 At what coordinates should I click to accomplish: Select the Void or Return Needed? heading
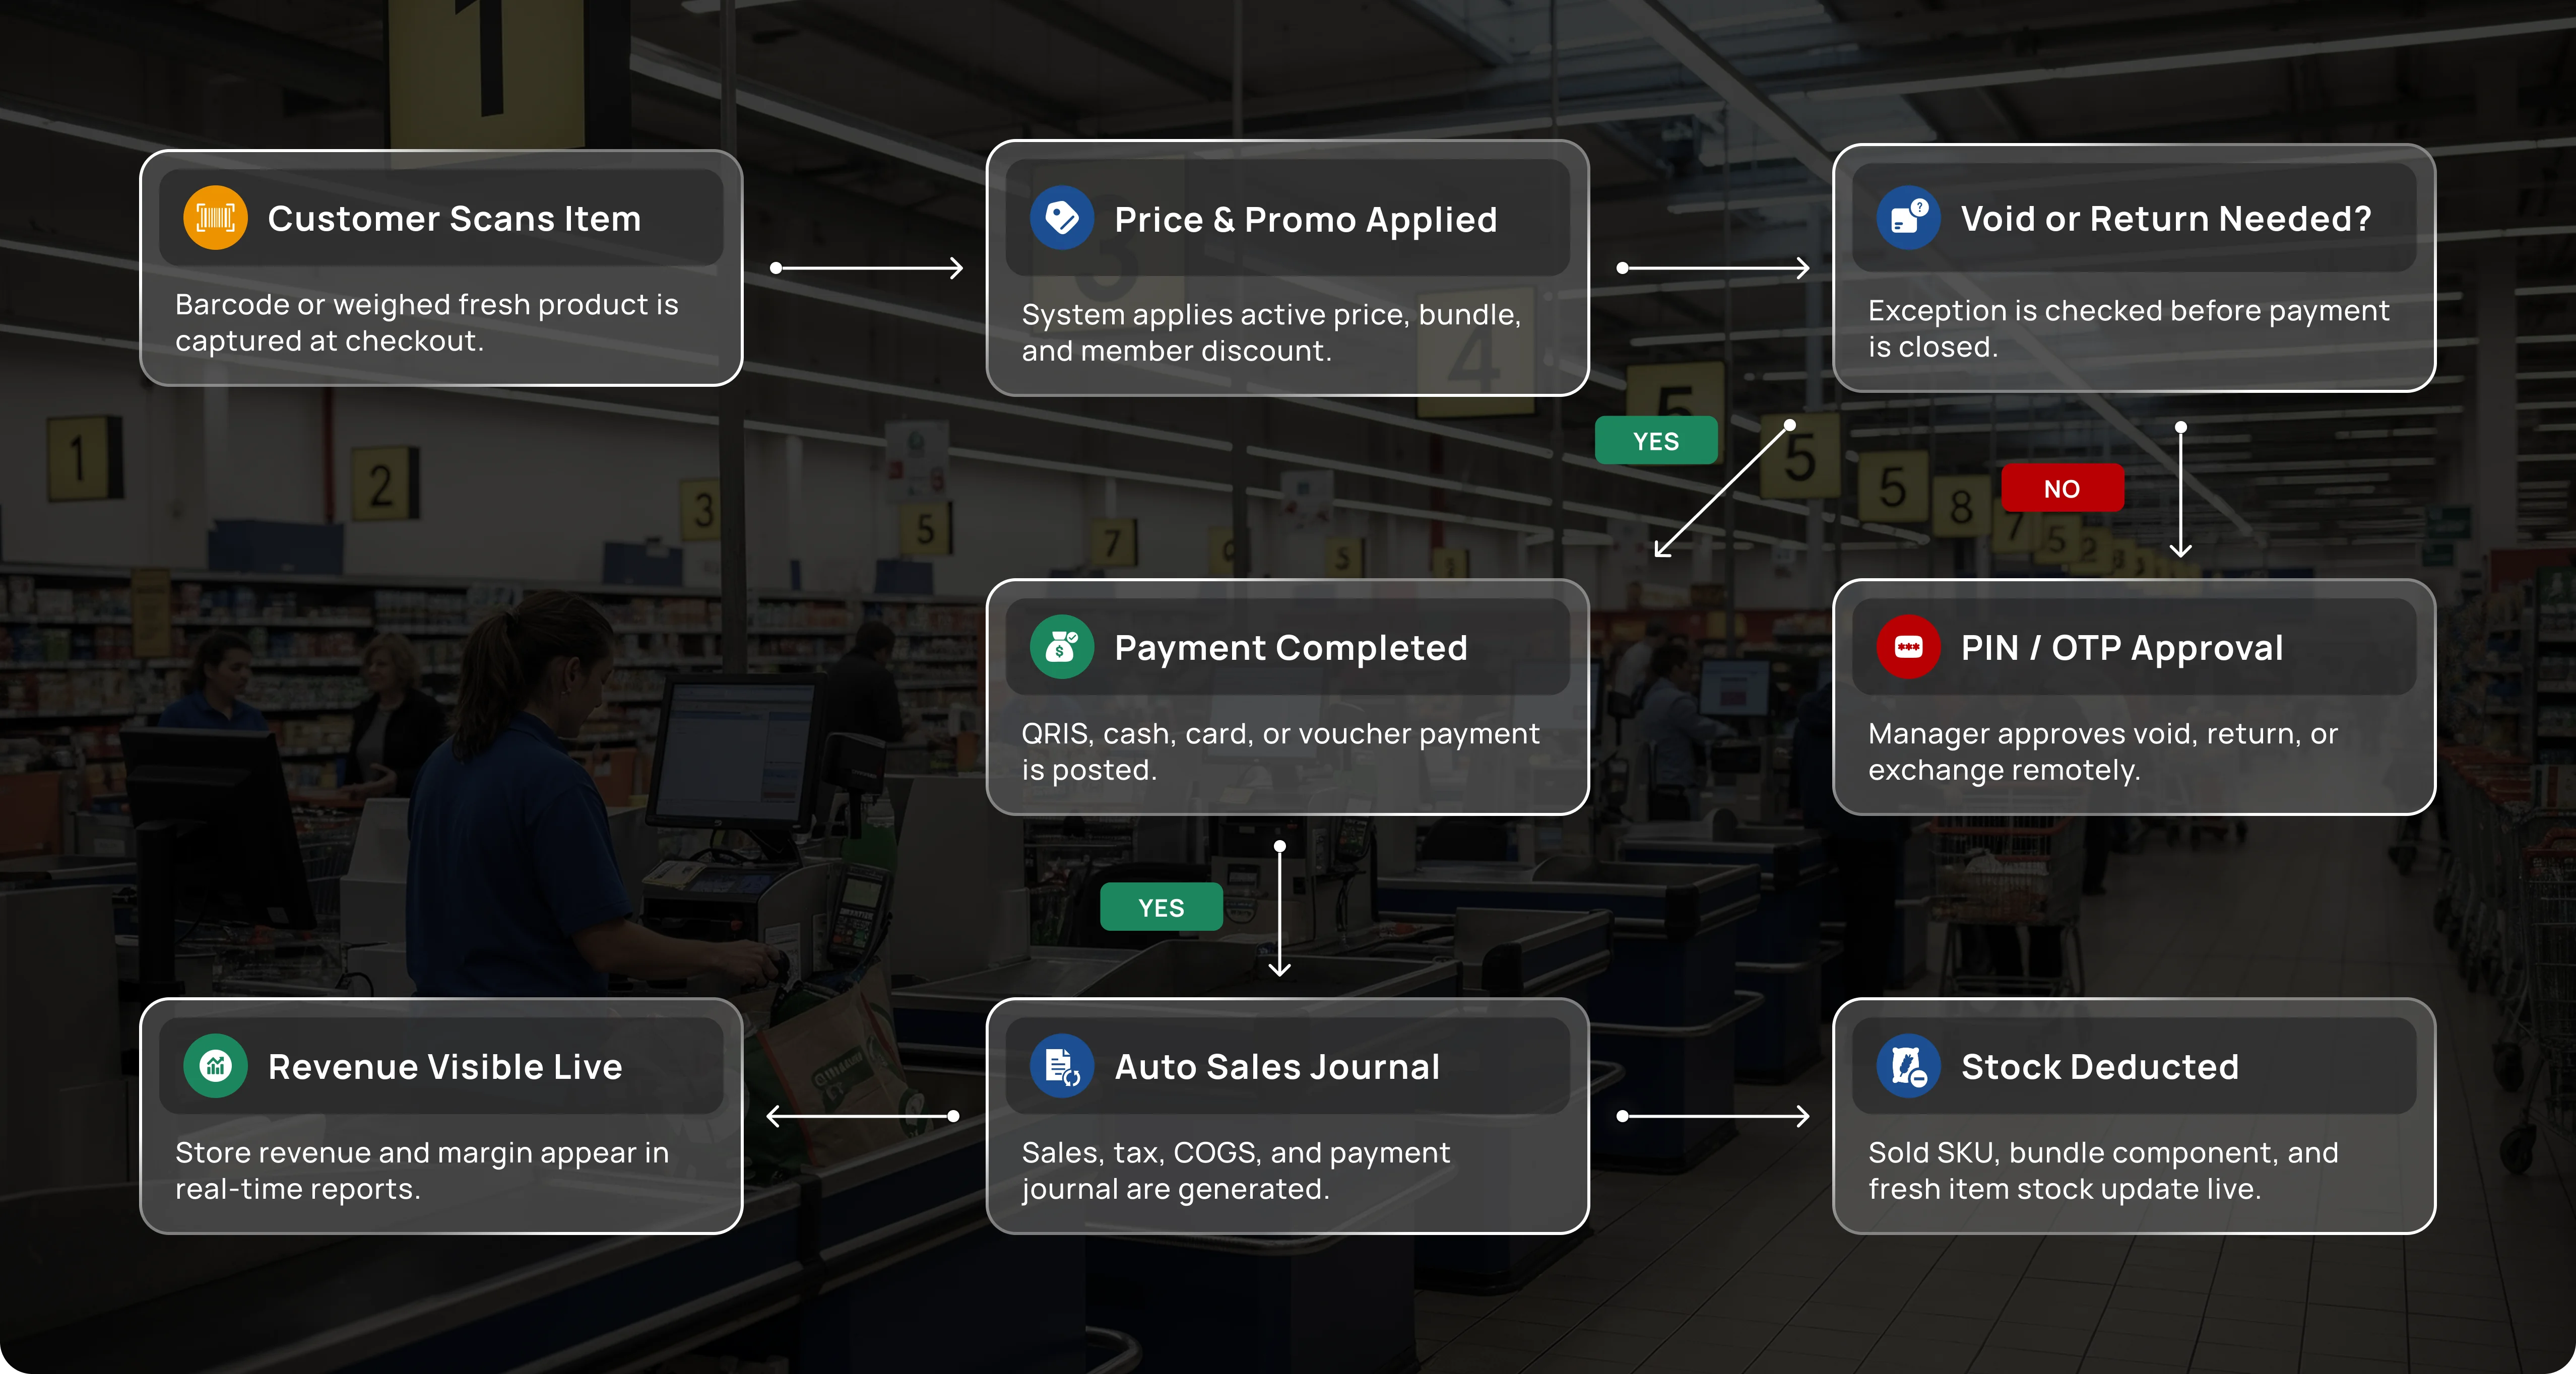coord(2166,219)
